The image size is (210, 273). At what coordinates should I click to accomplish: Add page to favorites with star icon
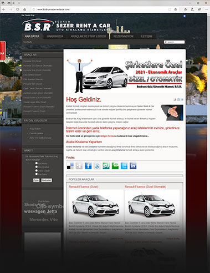[x=176, y=9]
